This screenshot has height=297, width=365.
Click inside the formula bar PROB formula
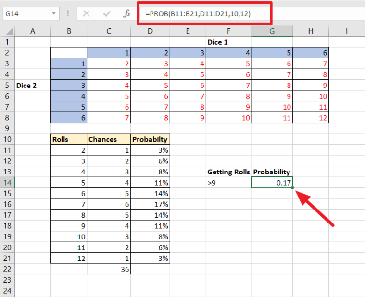[198, 14]
